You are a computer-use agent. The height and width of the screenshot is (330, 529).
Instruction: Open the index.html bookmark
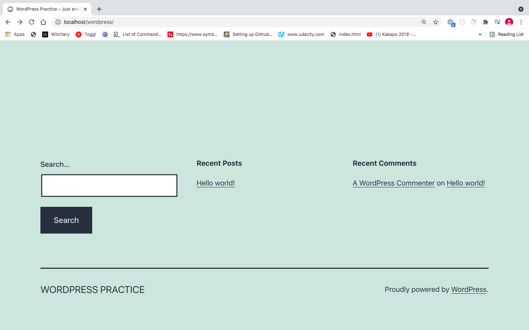coord(345,34)
